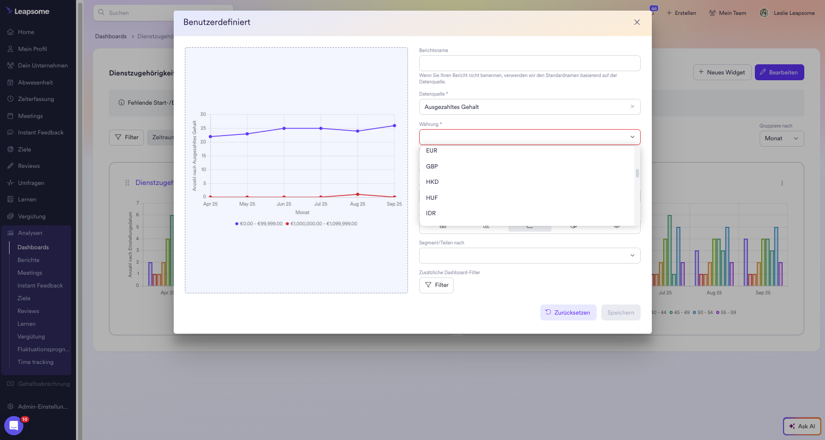Open Berichte in the Analysen submenu

29,260
